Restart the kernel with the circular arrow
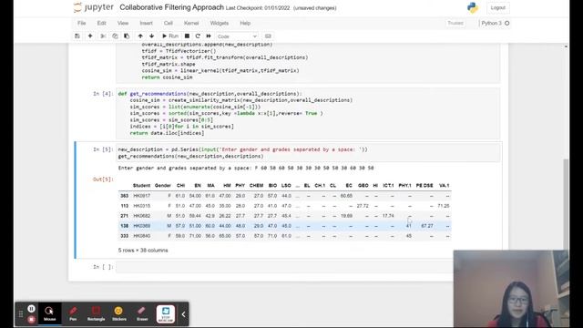 198,36
